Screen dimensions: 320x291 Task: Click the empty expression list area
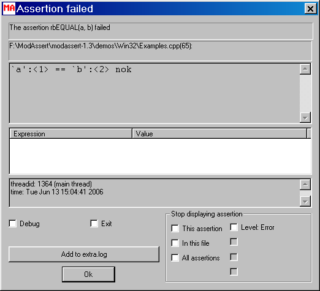pos(160,156)
